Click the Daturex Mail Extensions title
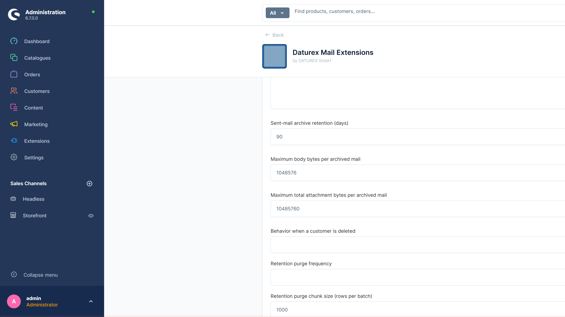565x317 pixels. pos(333,53)
